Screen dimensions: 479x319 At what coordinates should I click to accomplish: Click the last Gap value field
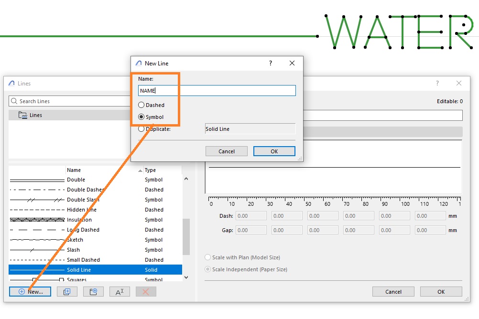coord(430,230)
